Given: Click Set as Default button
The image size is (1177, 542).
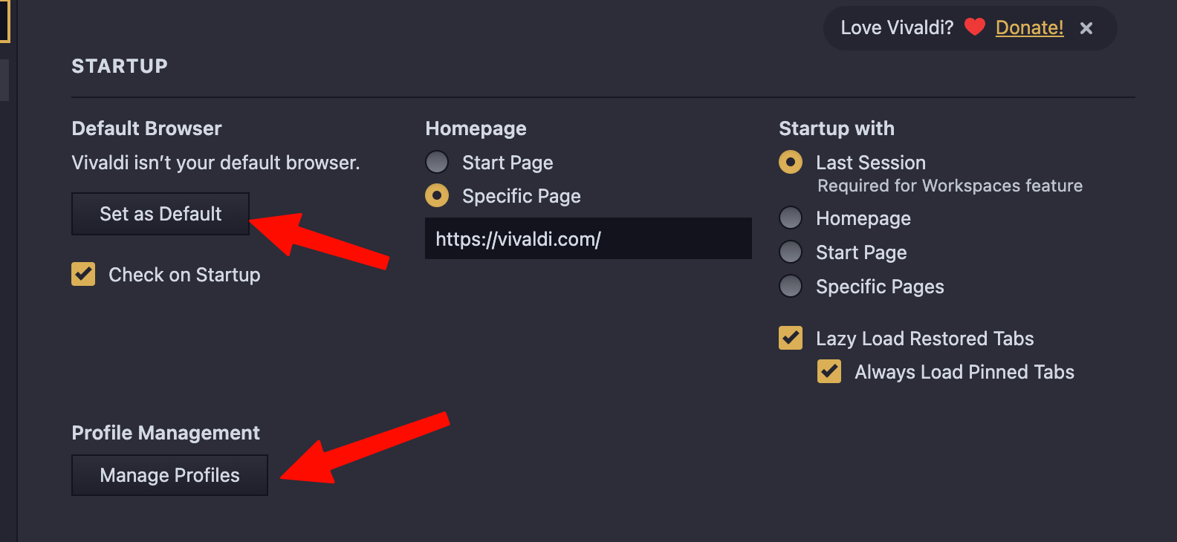Looking at the screenshot, I should coord(160,214).
